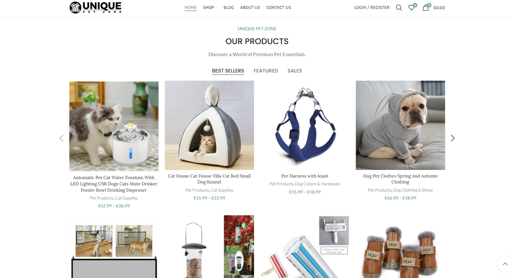Click the Login / Register link
This screenshot has height=278, width=510.
click(372, 7)
